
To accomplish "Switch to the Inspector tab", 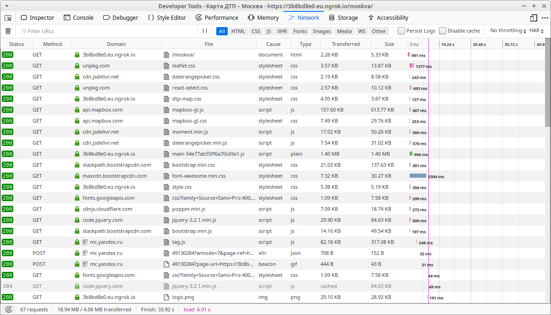I will (x=38, y=18).
